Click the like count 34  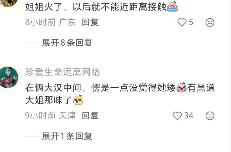click(x=189, y=116)
